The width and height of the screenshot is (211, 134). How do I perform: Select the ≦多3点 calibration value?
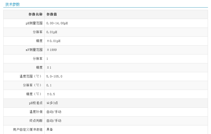(52, 103)
